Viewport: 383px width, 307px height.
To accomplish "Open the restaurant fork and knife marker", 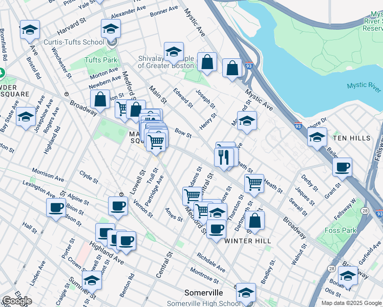I will (223, 158).
